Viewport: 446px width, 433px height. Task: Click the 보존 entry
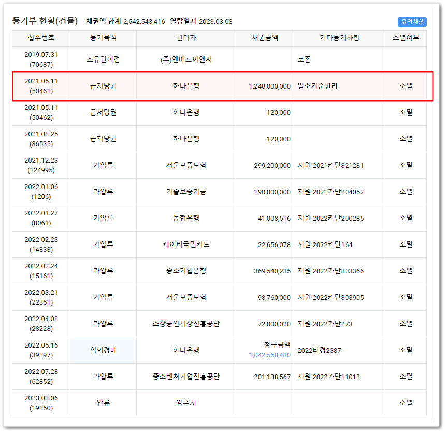coord(304,60)
